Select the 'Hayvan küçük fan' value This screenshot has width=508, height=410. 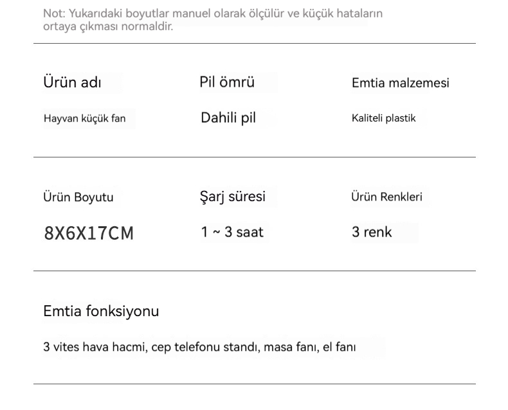coord(84,118)
